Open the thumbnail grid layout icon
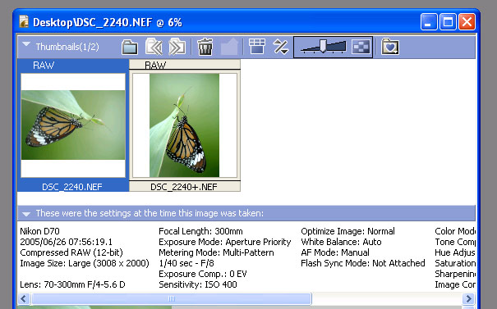Viewport: 497px width, 309px height. (x=257, y=47)
